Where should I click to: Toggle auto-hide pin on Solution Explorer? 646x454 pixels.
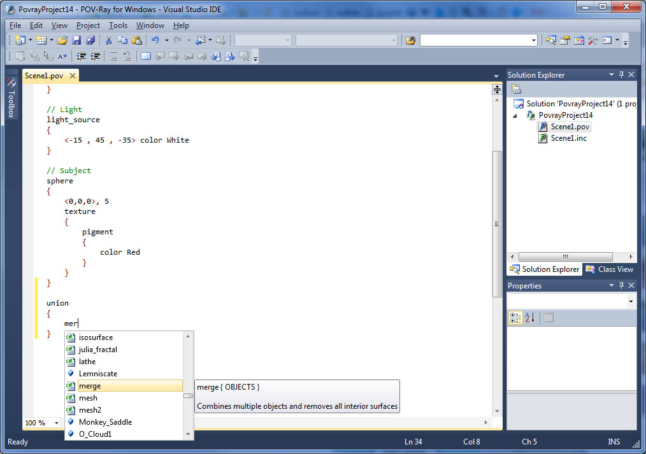pyautogui.click(x=621, y=75)
